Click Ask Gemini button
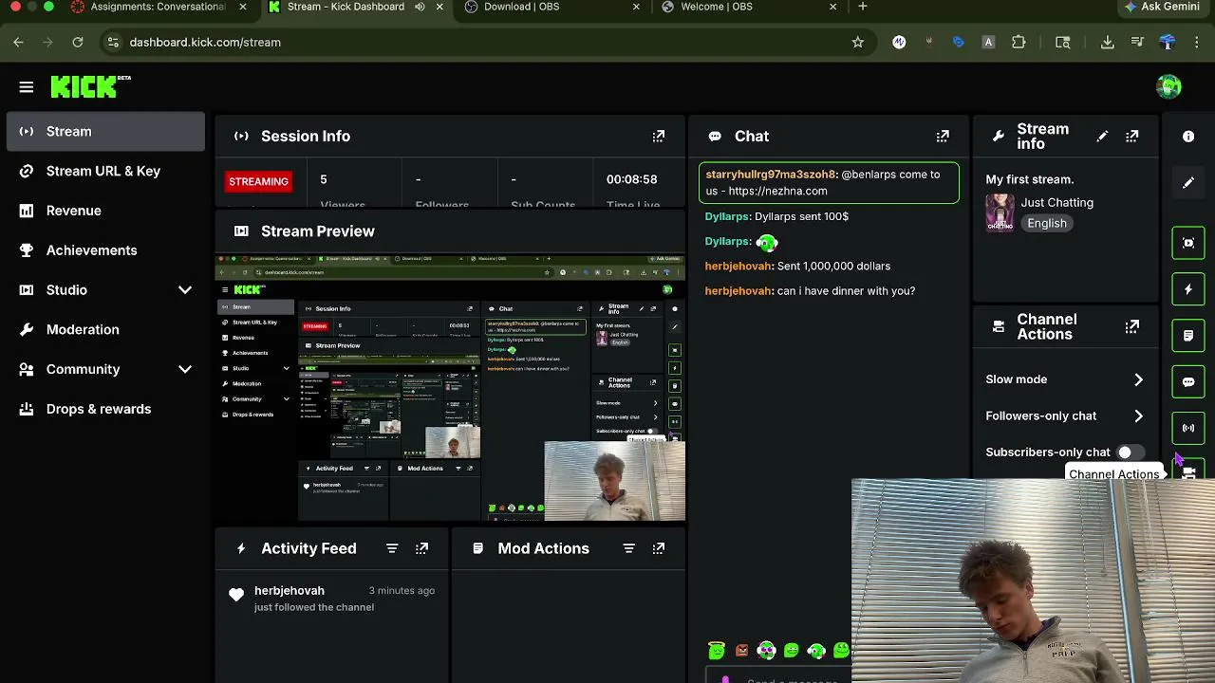Screen dimensions: 1215x683 click(1162, 7)
